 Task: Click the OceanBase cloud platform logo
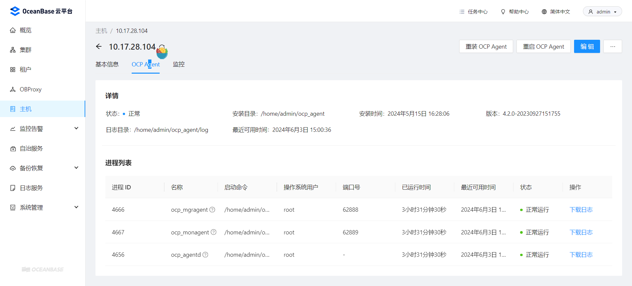click(41, 11)
